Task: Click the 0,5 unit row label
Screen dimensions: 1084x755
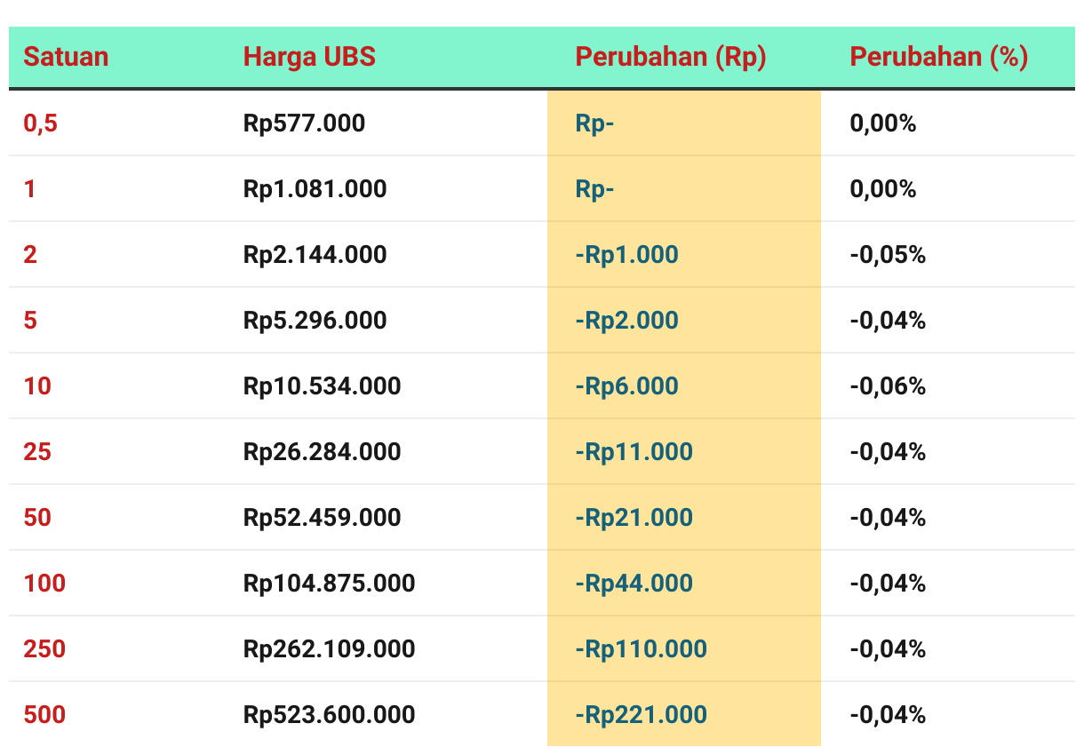Action: (x=40, y=123)
